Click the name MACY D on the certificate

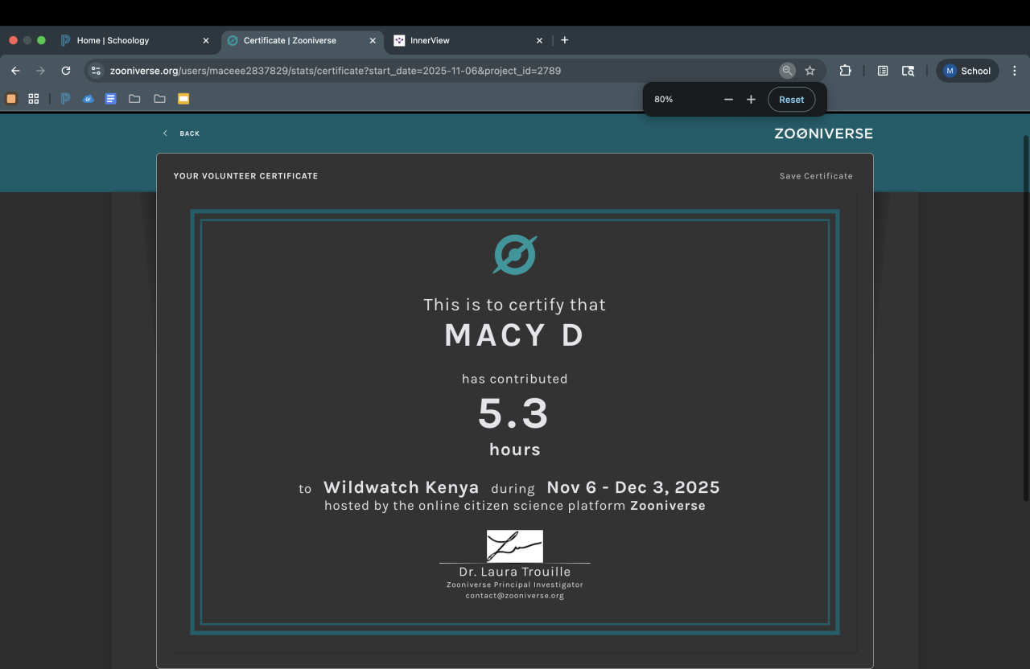pyautogui.click(x=514, y=335)
